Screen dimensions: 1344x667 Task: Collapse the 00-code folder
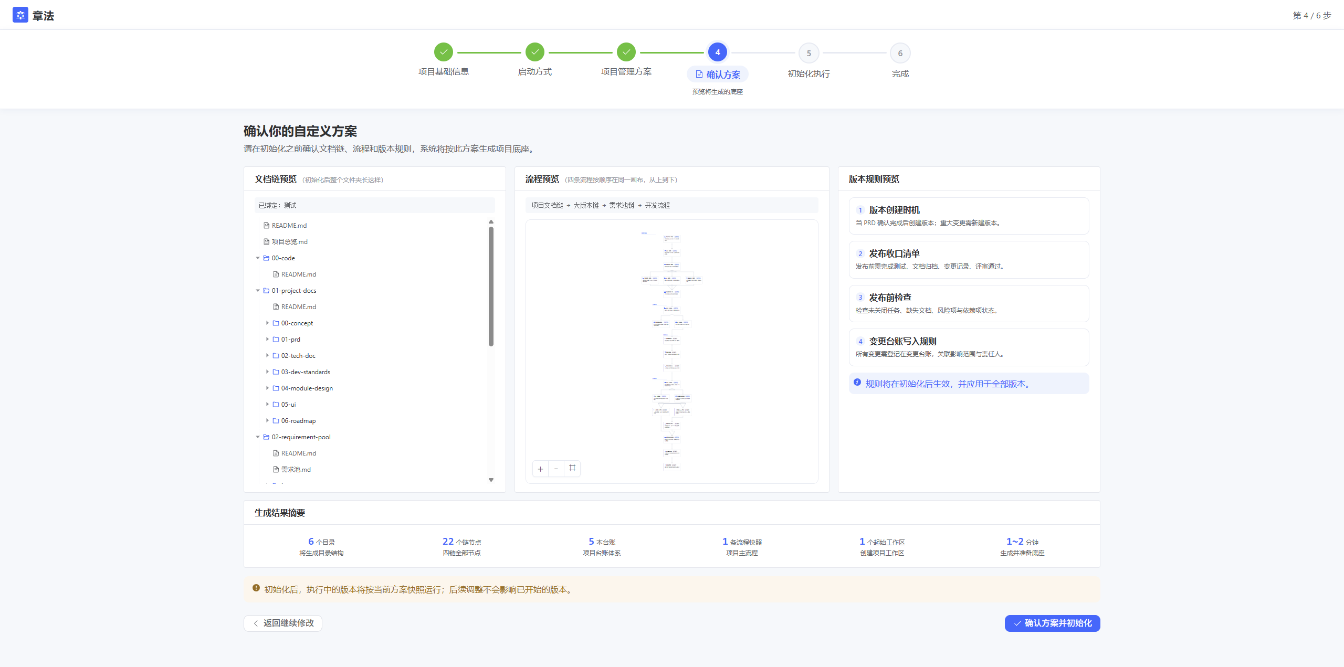(x=258, y=258)
